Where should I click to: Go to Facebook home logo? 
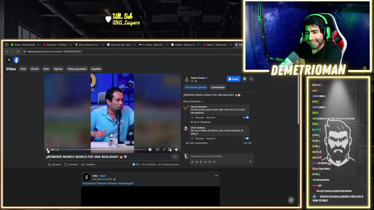click(x=16, y=60)
